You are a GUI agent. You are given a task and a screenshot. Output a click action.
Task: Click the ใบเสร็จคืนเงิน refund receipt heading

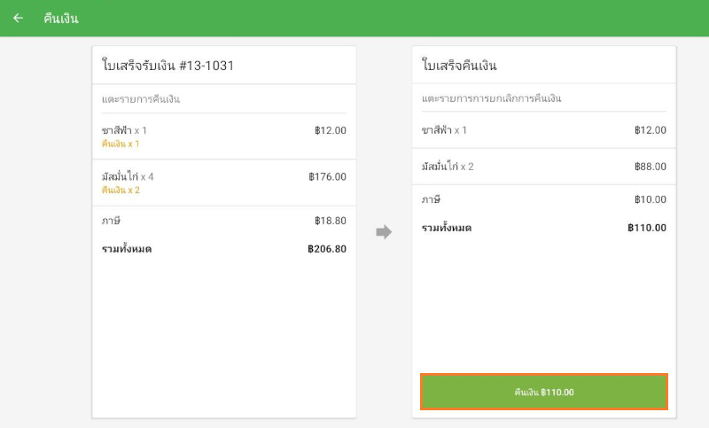tap(459, 66)
